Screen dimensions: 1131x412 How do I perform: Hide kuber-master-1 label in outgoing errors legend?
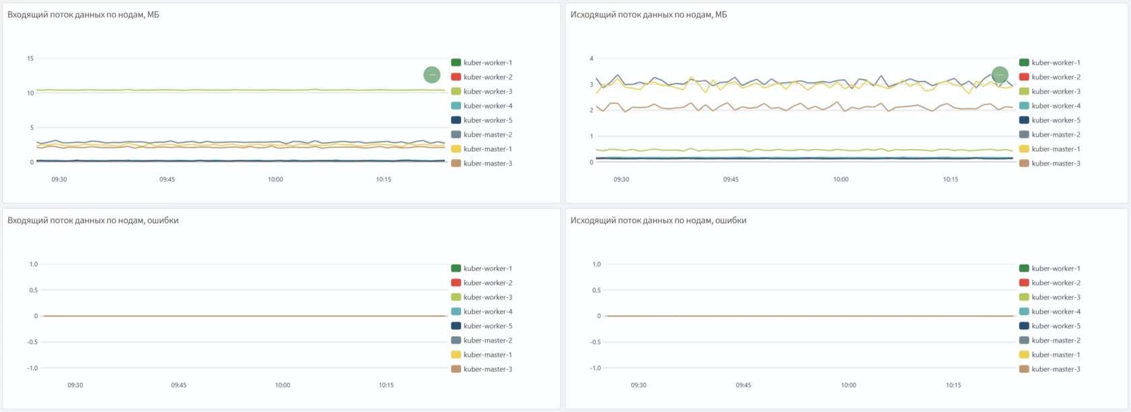[1056, 355]
